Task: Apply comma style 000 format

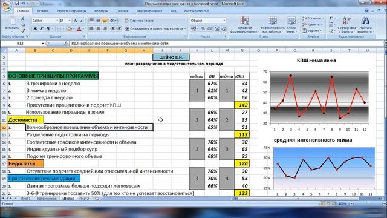Action: (x=210, y=29)
